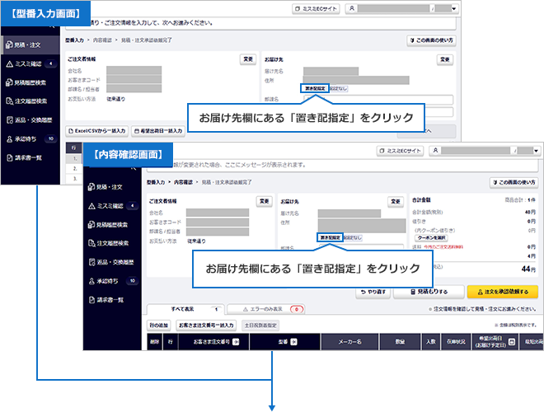Open 承認待ち in the 内容確認画面 sidebar
The width and height of the screenshot is (544, 412).
pos(112,281)
